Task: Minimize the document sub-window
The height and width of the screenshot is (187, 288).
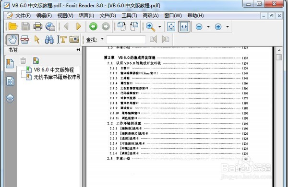Action: coord(264,16)
